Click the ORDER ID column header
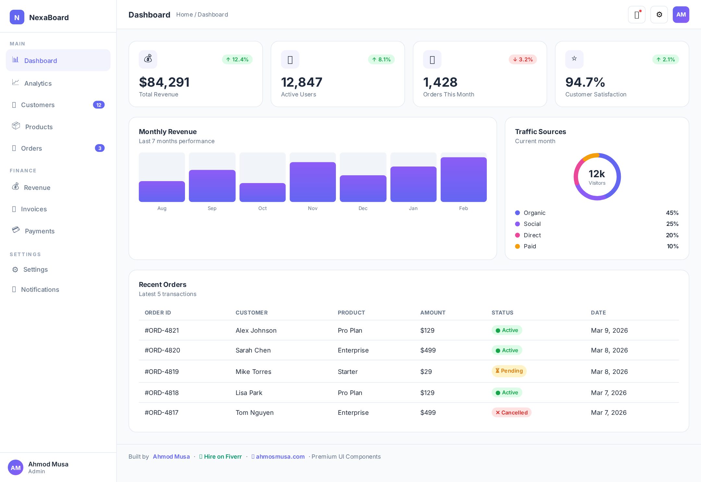Image resolution: width=701 pixels, height=482 pixels. coord(158,313)
